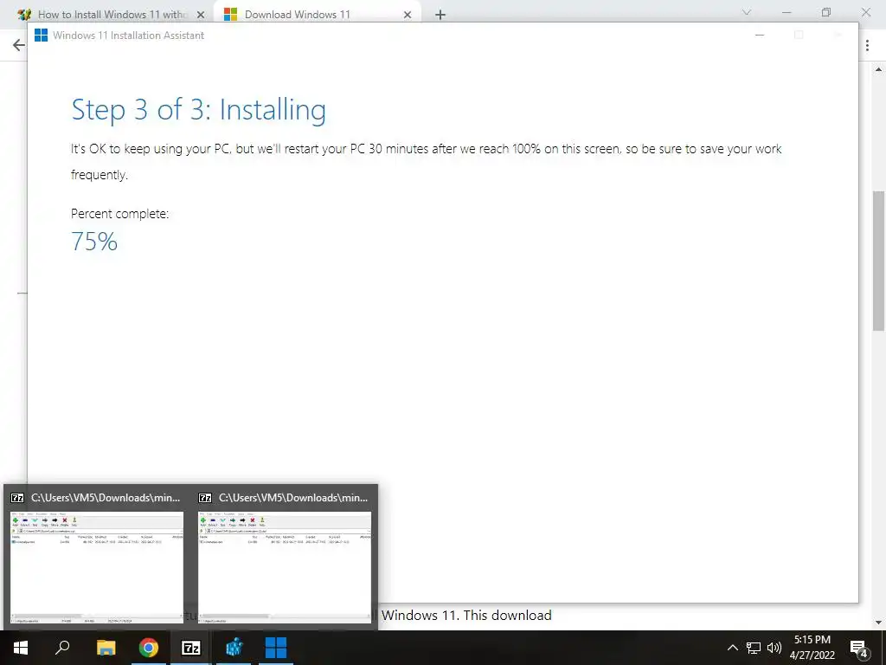Click the browser scrollbar up arrow

tap(878, 69)
